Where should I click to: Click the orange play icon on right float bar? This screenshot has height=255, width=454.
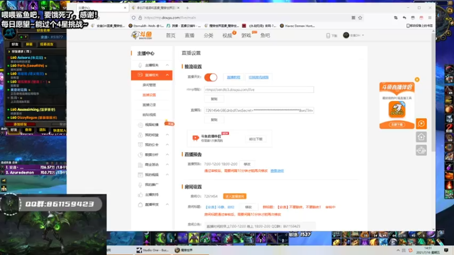421,124
